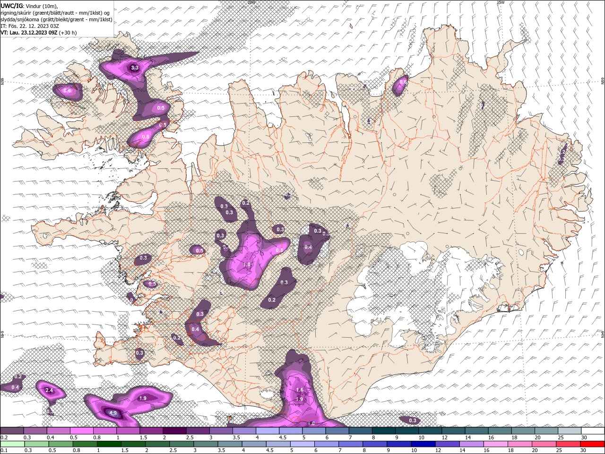605x454 pixels.
Task: Click the 'VT: Lau. 23.12.2023 09Z (+30 h)' line
Action: click(x=39, y=33)
